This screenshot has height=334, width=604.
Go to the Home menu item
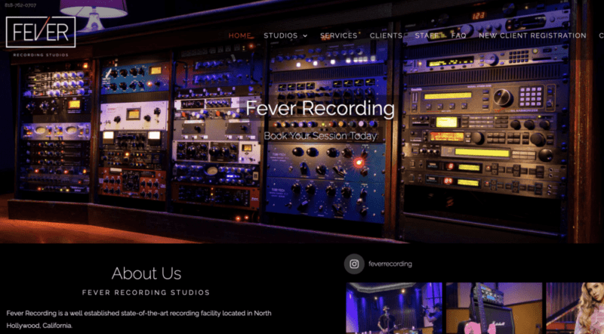pyautogui.click(x=239, y=36)
